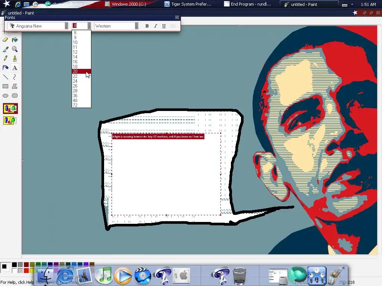Collapse the font size dropdown arrow
Screen dimensions: 382x286
89,26
